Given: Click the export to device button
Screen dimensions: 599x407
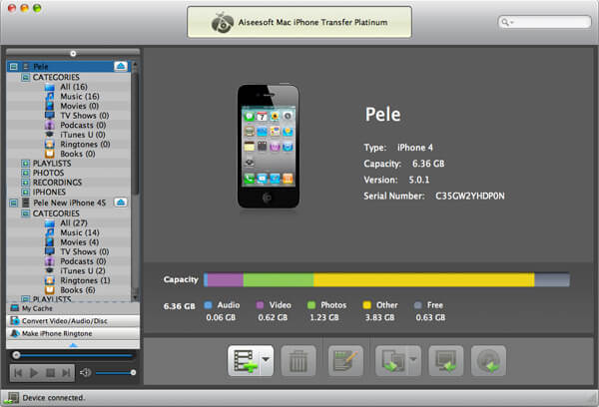Looking at the screenshot, I should pos(392,361).
